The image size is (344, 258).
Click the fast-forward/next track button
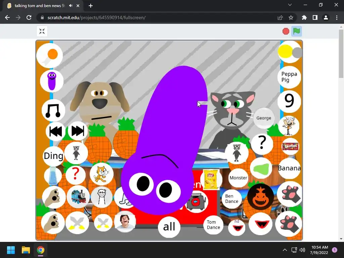[78, 131]
